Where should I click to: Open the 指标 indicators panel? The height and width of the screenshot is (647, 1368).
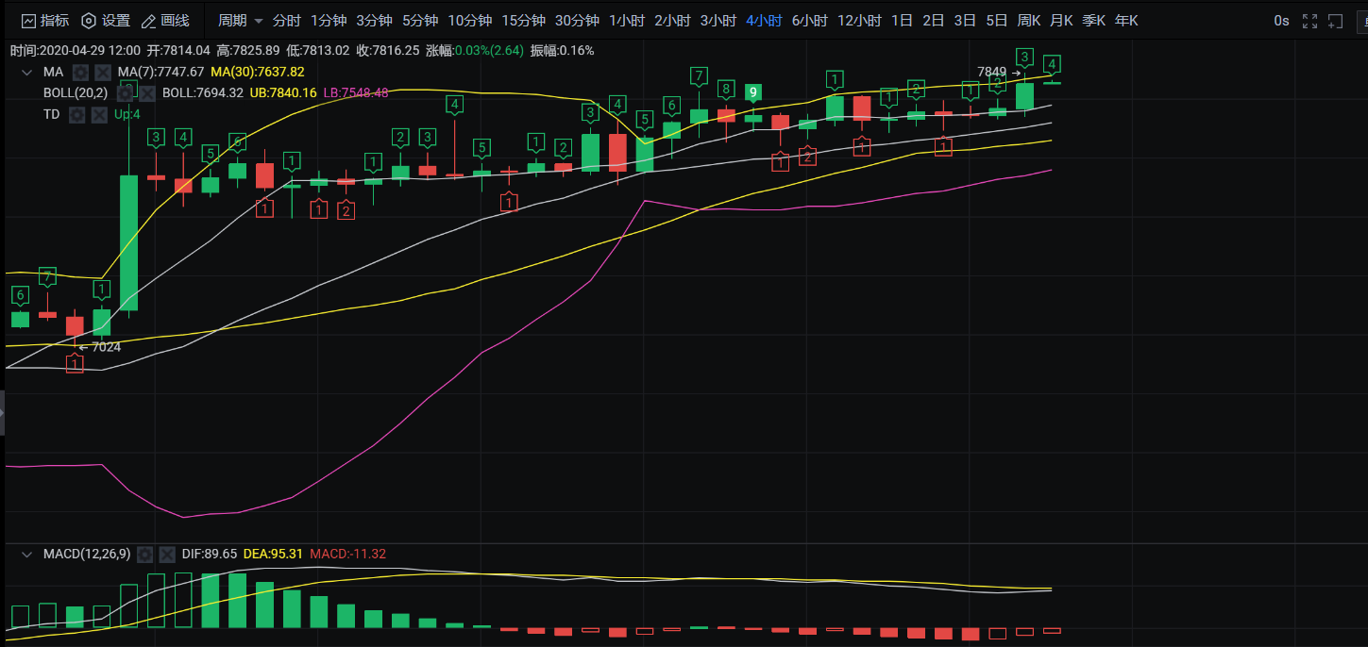pyautogui.click(x=44, y=21)
